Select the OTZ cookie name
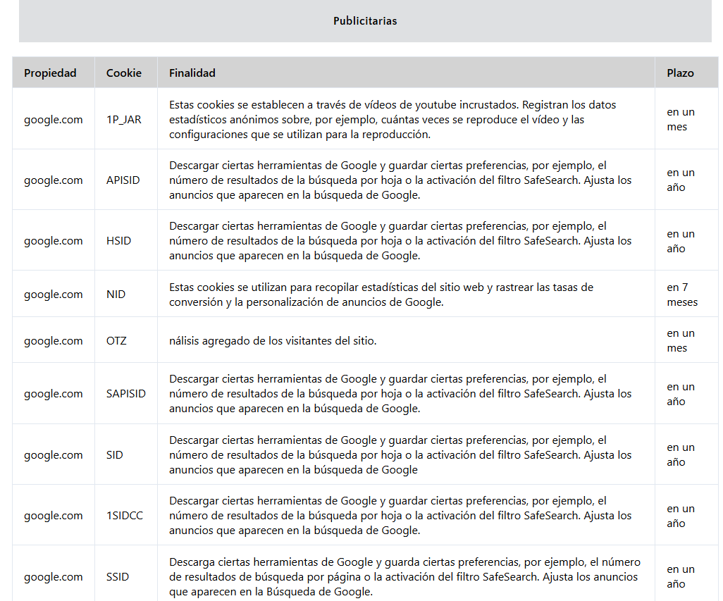The image size is (723, 601). pos(116,341)
